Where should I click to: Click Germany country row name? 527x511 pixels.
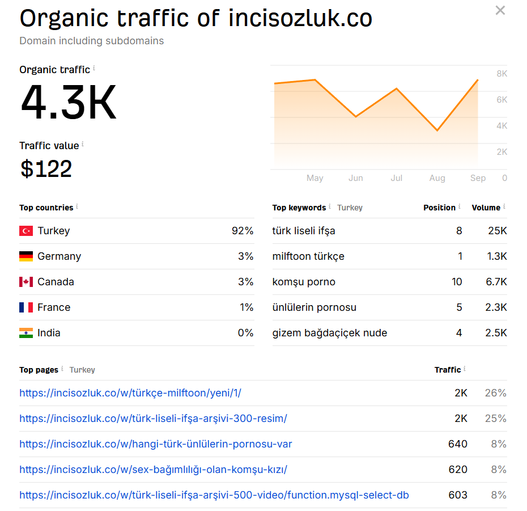(x=59, y=256)
